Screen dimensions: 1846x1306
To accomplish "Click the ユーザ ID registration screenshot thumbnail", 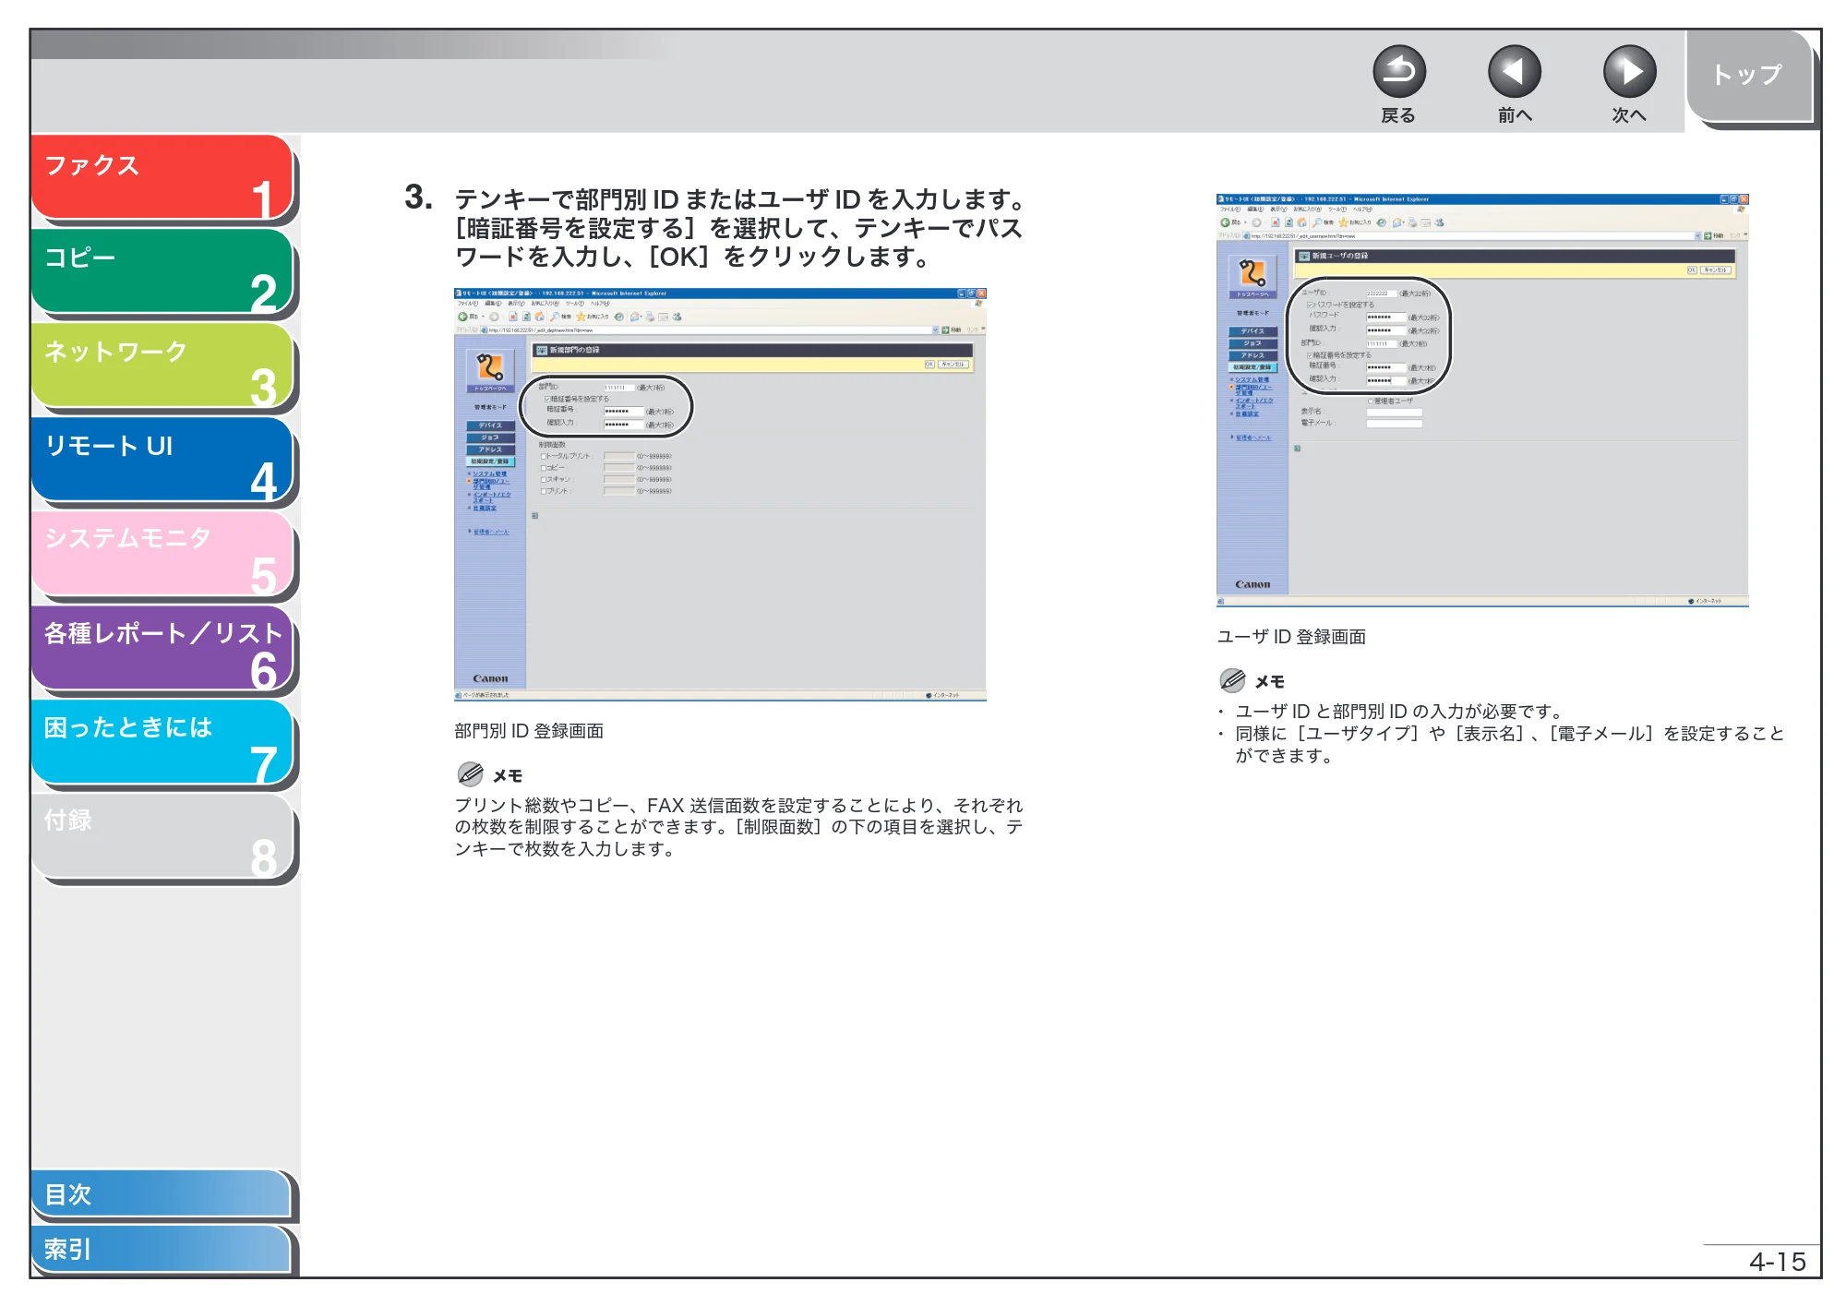I will pos(1482,400).
